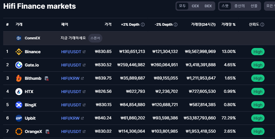Viewport: 275px width, 139px height.
Task: Switch to the 스팟 market type
Action: tap(225, 6)
